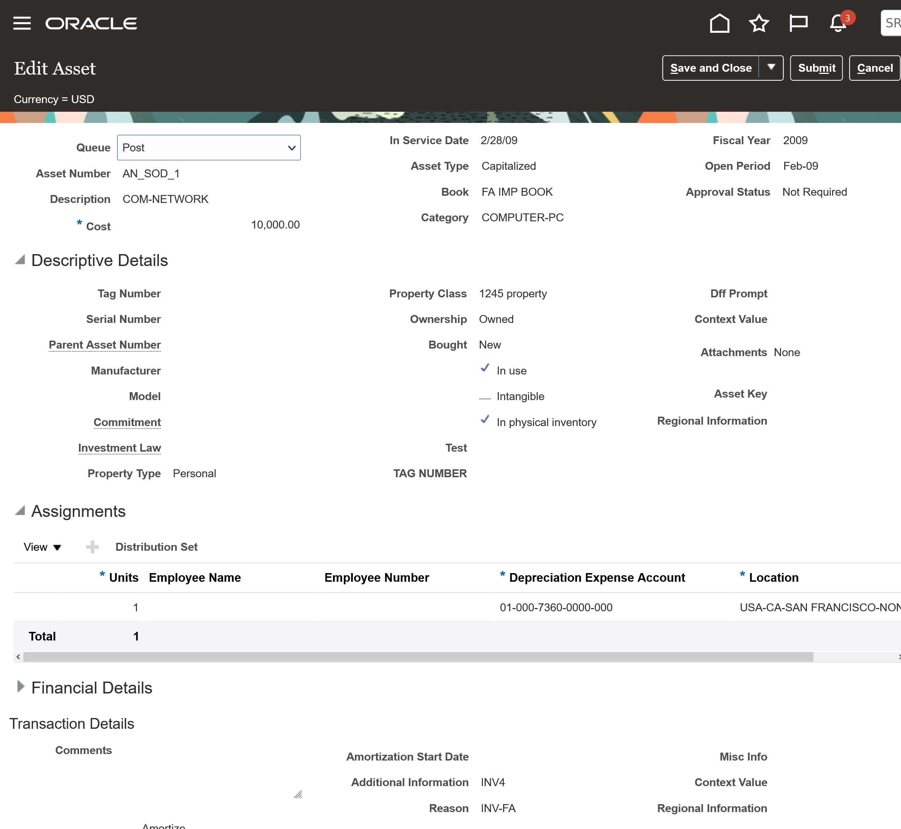The image size is (901, 829).
Task: Go to the Home page icon
Action: click(719, 23)
